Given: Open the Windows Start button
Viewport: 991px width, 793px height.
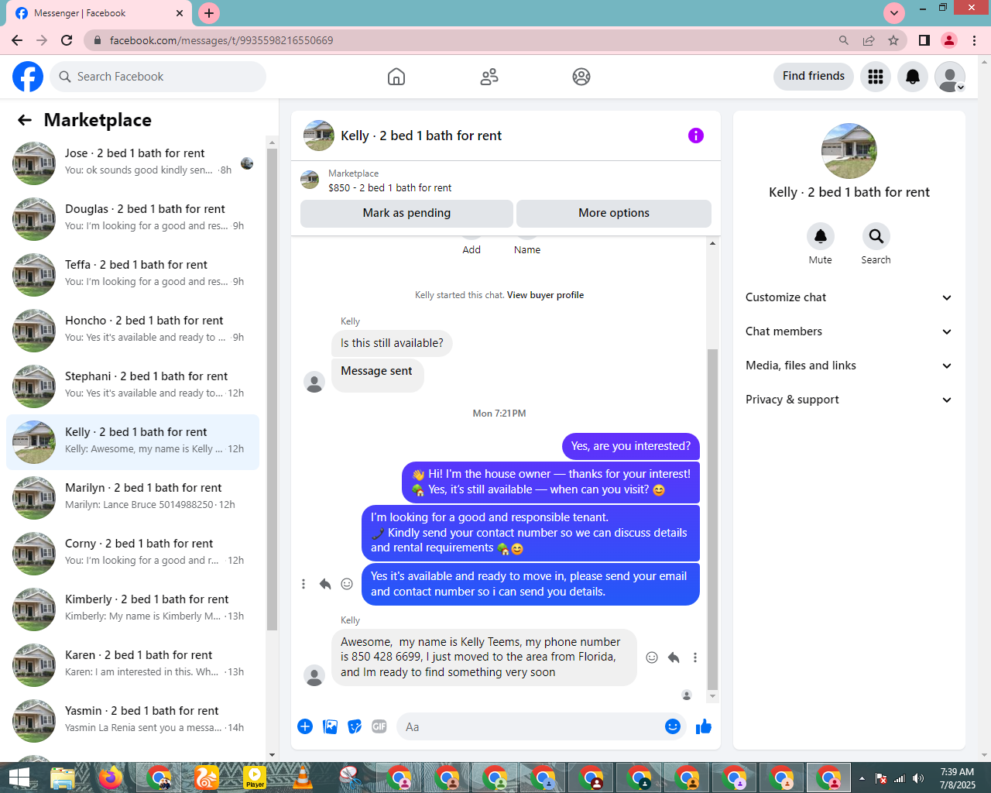Looking at the screenshot, I should pos(19,778).
